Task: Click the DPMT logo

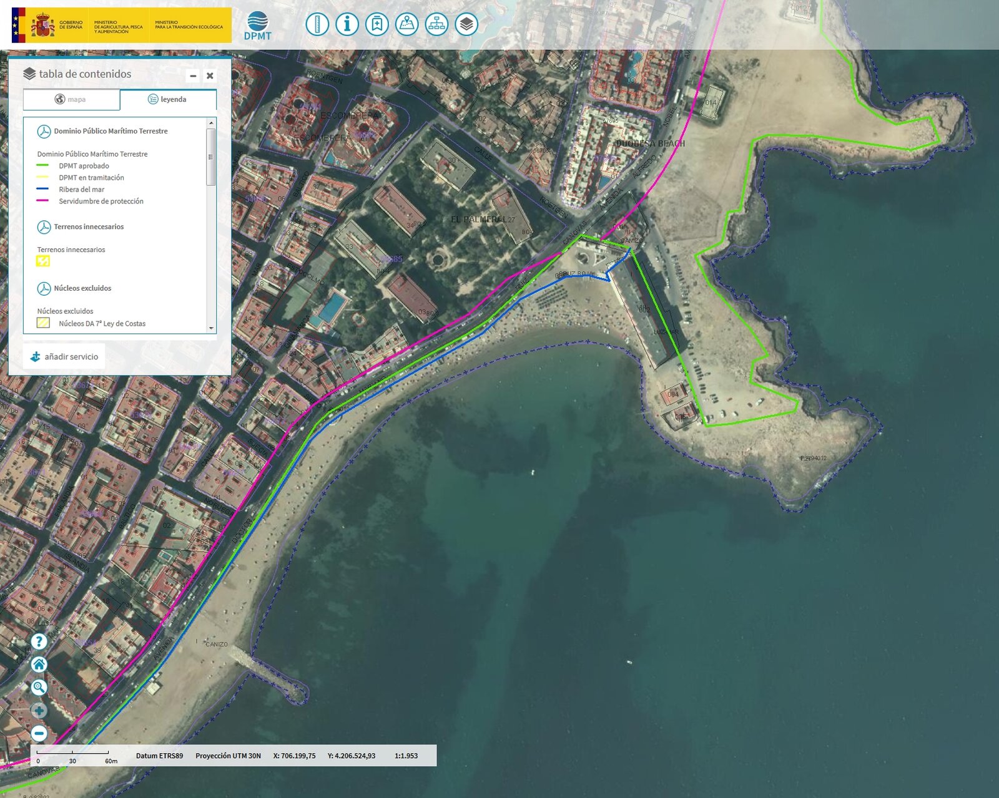Action: pos(257,26)
